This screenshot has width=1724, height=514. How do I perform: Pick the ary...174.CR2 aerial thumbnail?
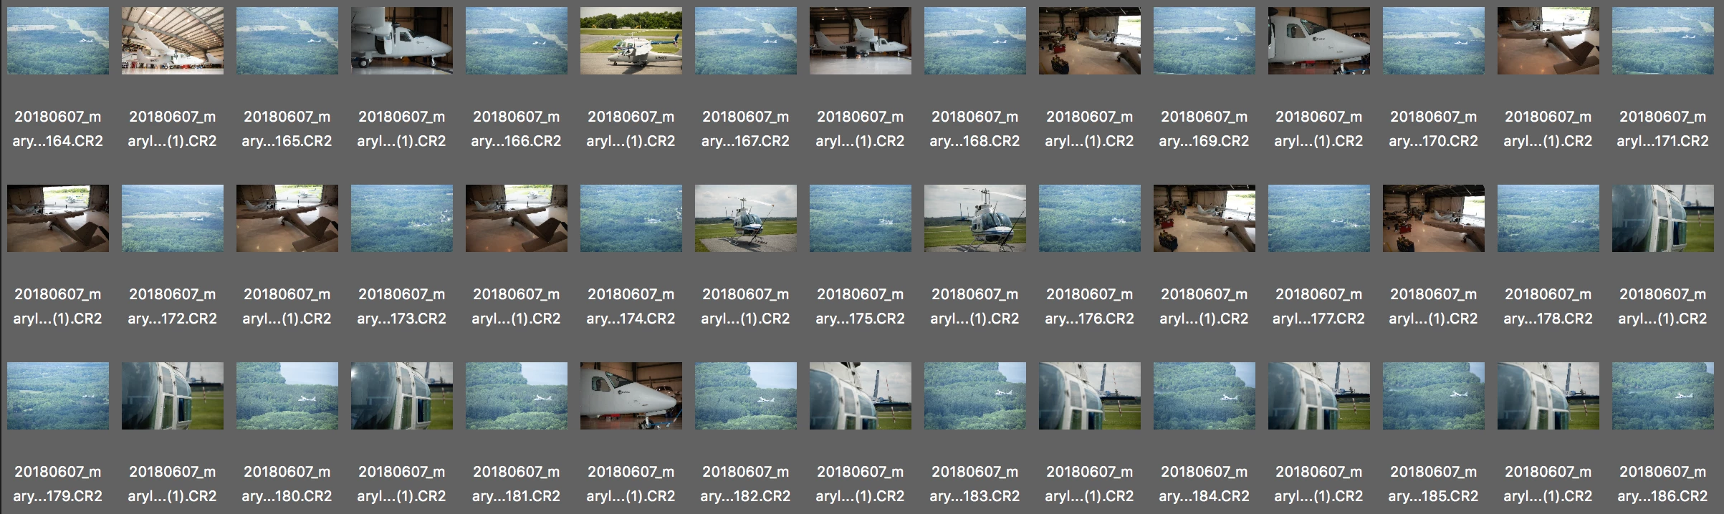pyautogui.click(x=631, y=218)
